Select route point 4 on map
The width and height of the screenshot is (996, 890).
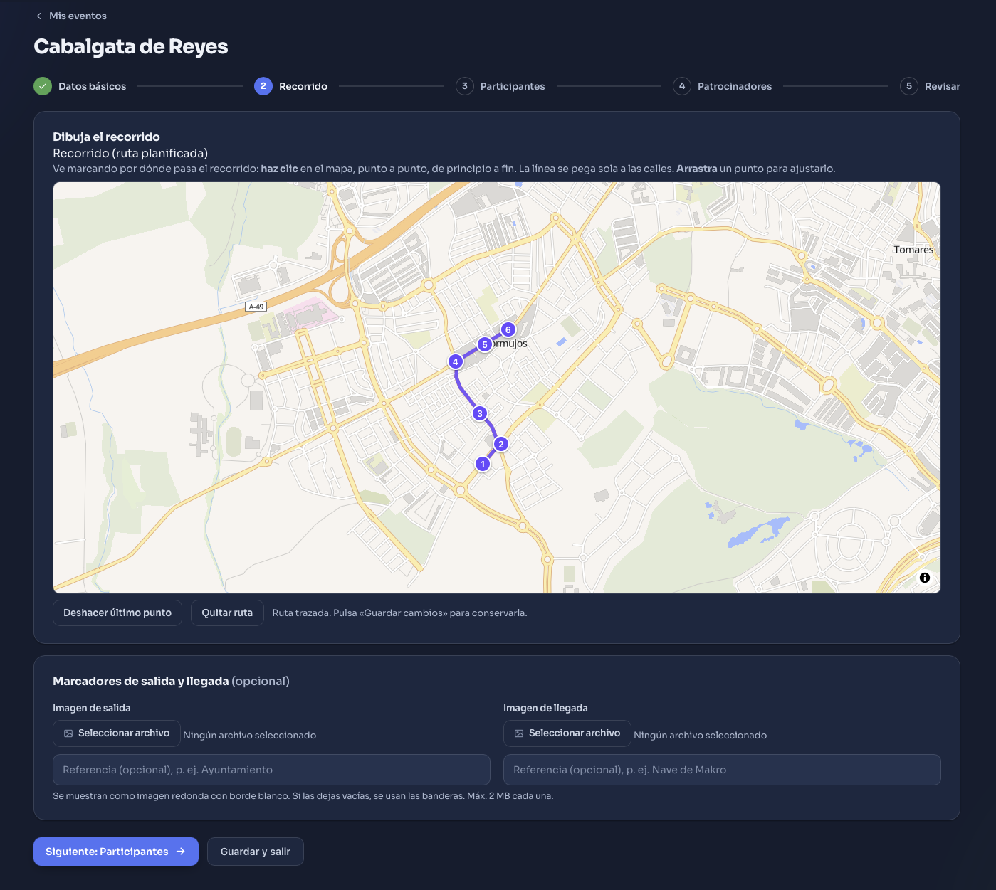(x=456, y=361)
